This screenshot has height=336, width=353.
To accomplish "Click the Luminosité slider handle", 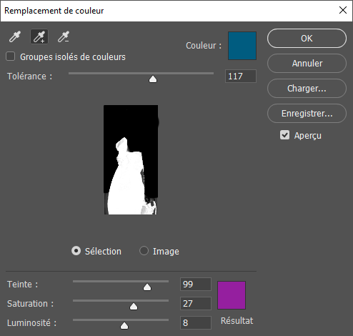I will coord(124,326).
